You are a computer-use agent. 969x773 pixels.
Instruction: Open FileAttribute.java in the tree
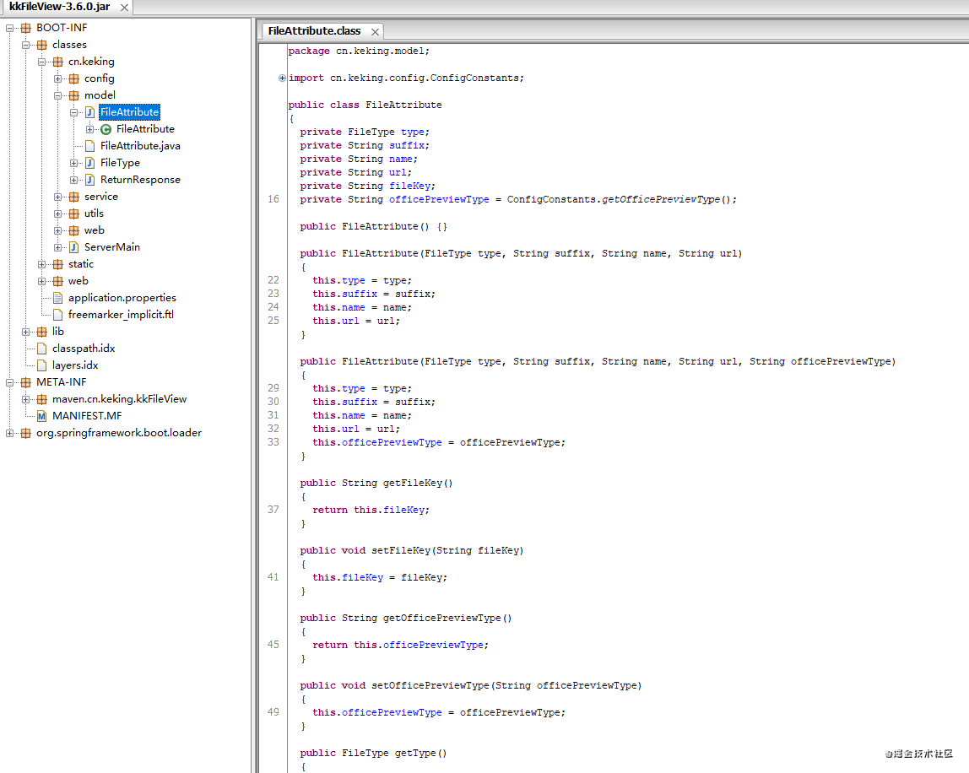pyautogui.click(x=140, y=146)
